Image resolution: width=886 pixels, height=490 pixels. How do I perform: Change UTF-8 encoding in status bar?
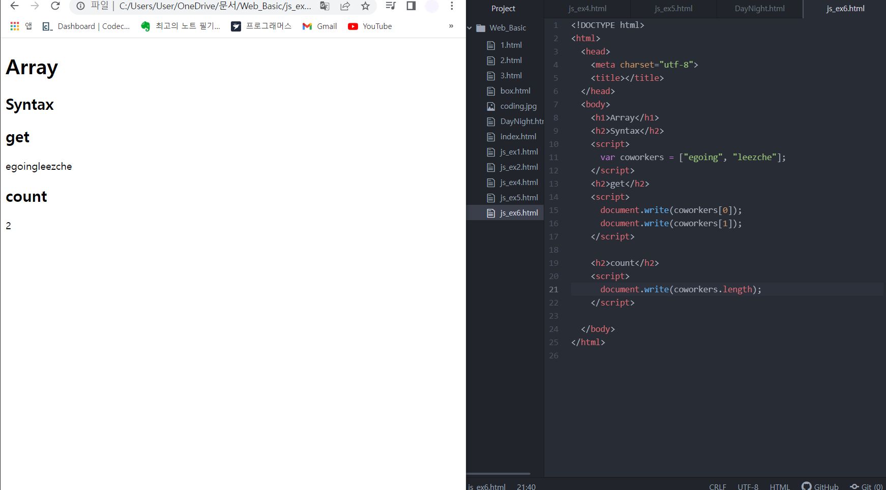[748, 486]
